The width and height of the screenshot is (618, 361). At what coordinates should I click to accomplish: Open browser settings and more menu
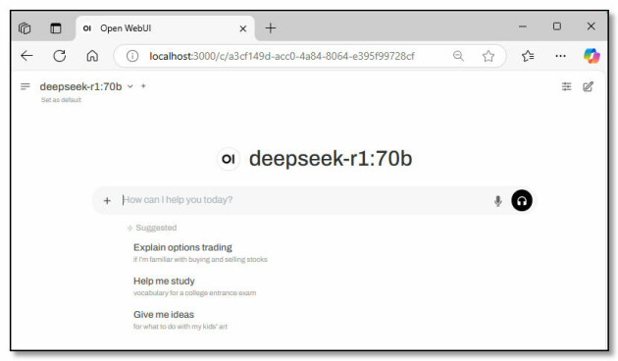[x=560, y=56]
